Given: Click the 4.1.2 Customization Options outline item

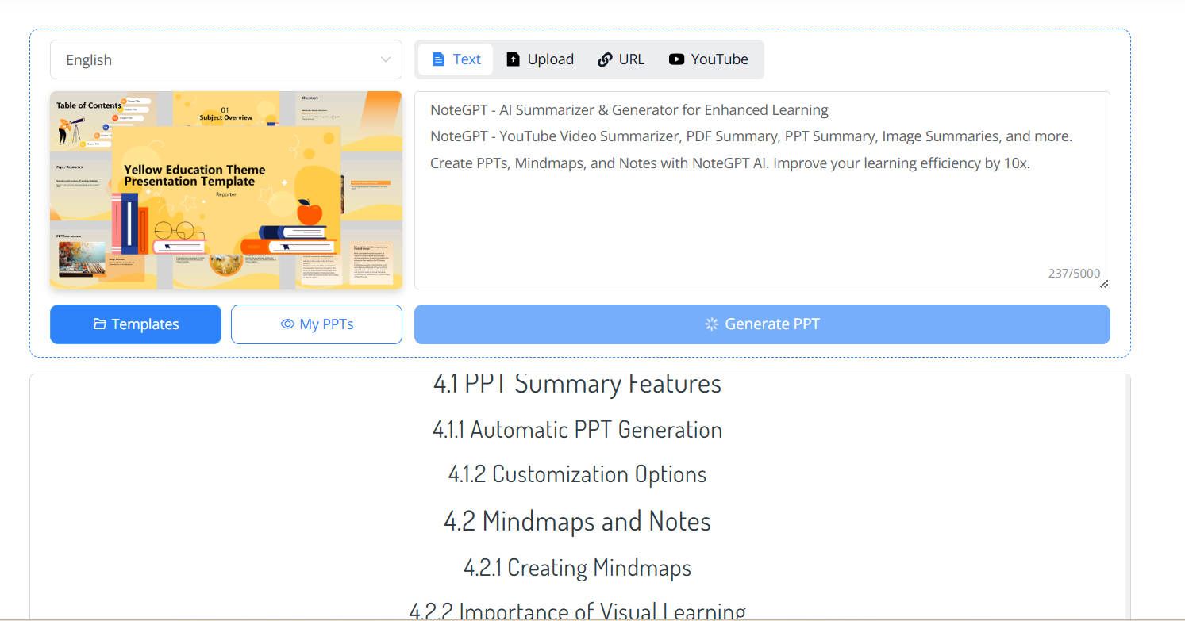Looking at the screenshot, I should click(577, 474).
